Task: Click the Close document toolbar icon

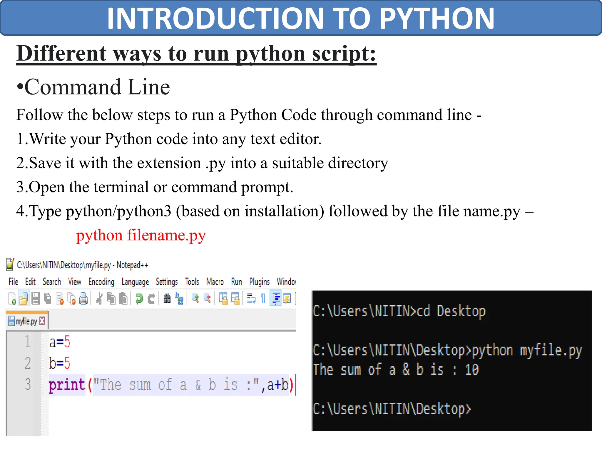Action: click(60, 299)
